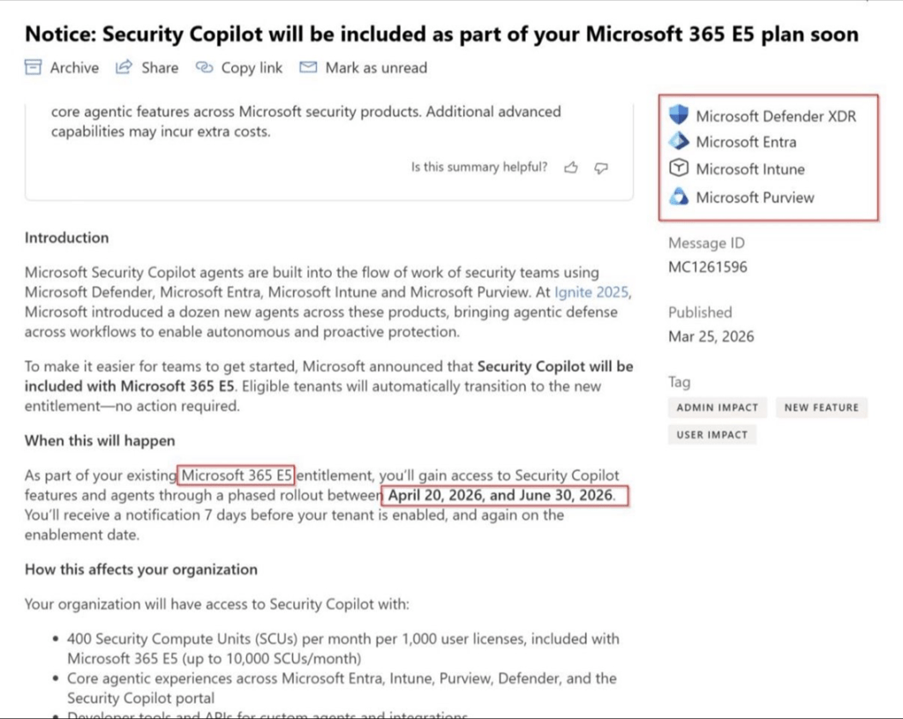Click the notice title heading
This screenshot has width=903, height=719.
click(441, 34)
